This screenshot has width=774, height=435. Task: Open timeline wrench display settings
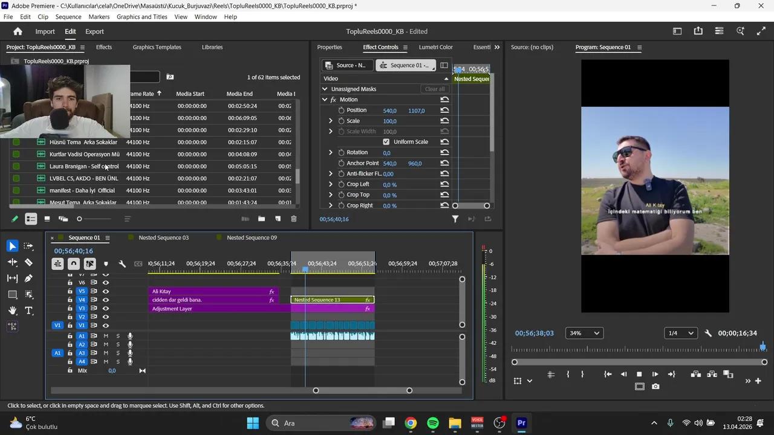point(122,263)
